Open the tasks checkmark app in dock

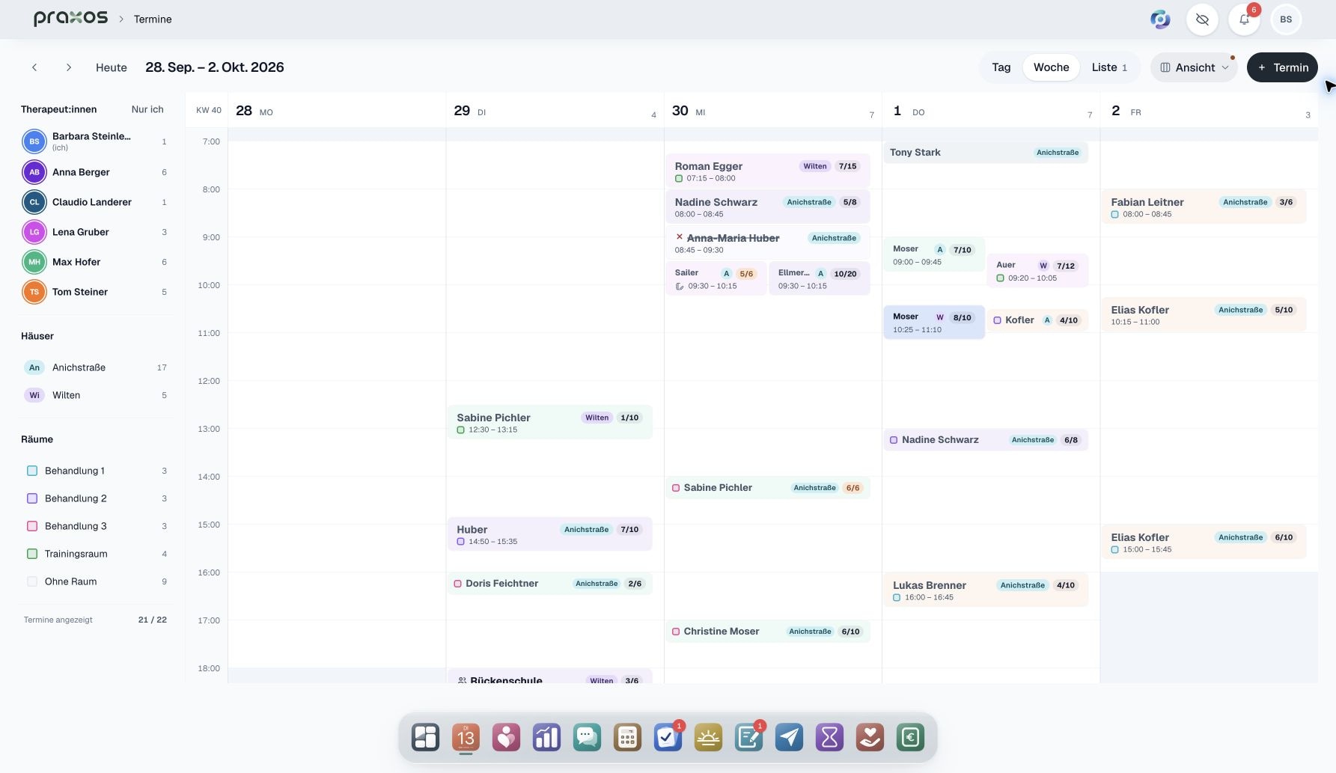tap(668, 738)
